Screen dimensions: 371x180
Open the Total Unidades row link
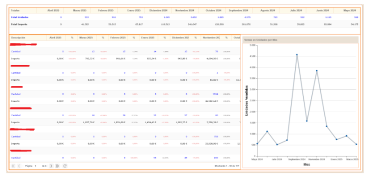(x=19, y=17)
